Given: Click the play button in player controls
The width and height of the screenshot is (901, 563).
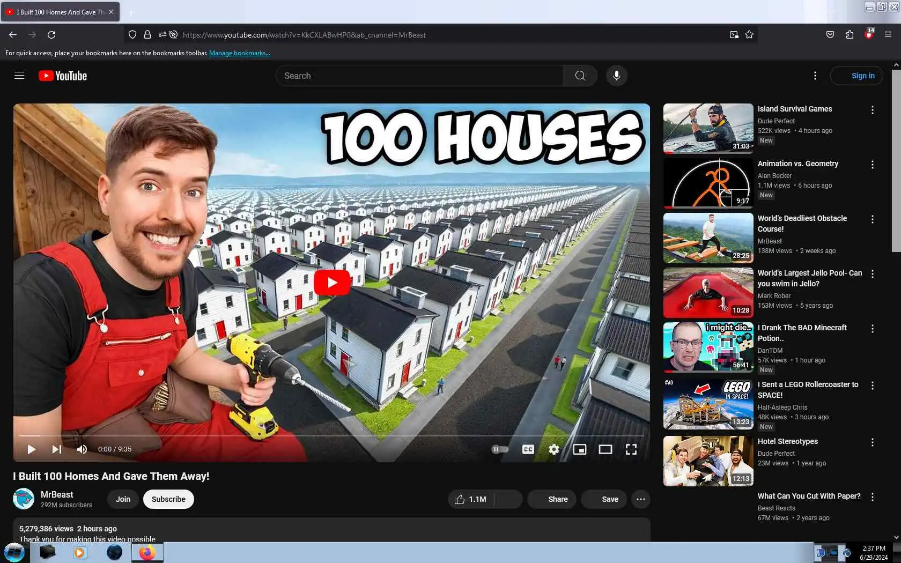Looking at the screenshot, I should [x=31, y=449].
